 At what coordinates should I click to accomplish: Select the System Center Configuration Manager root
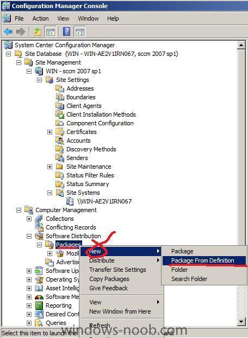coord(65,45)
